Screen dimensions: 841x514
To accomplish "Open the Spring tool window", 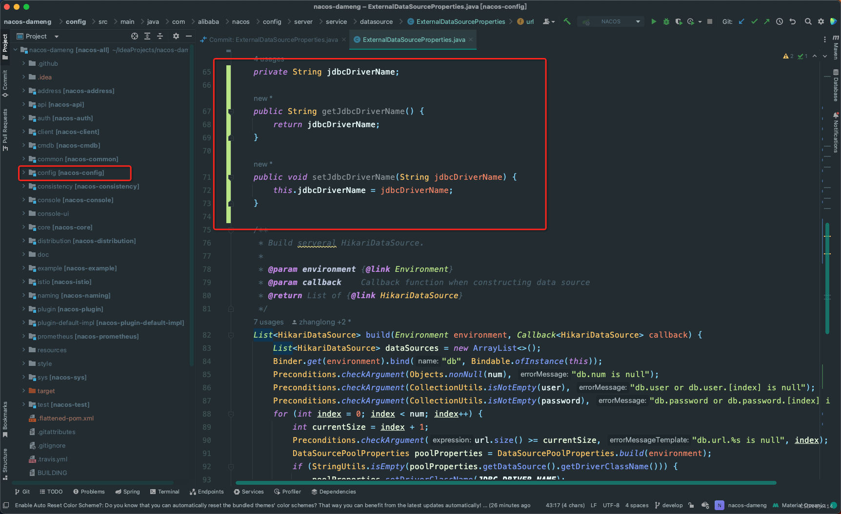I will [127, 492].
